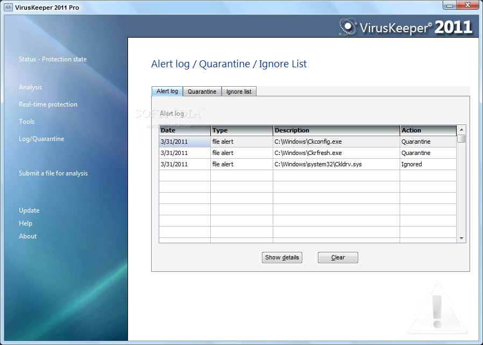Sort by the Action column header
483x345 pixels.
click(x=428, y=130)
